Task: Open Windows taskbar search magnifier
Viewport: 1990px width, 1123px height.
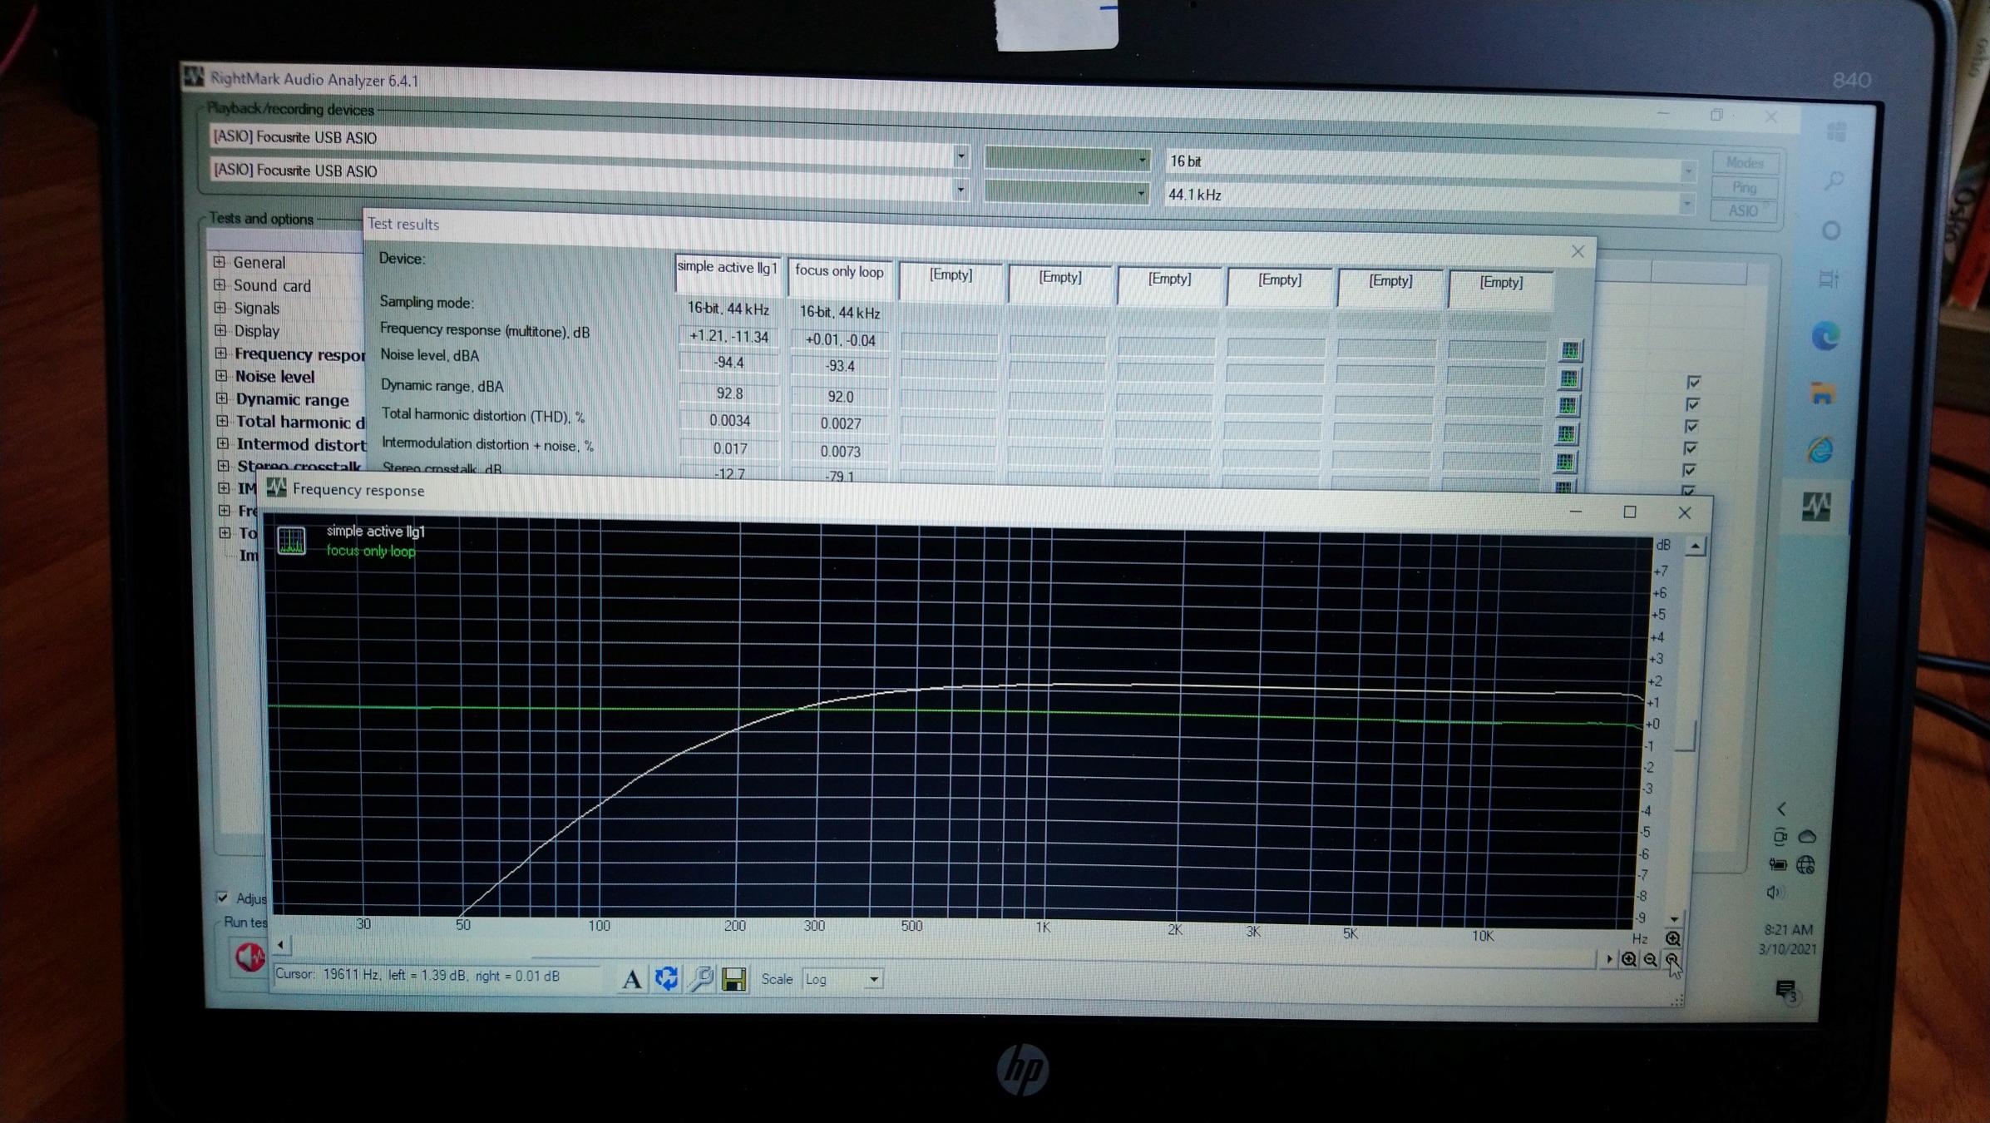Action: click(1834, 180)
